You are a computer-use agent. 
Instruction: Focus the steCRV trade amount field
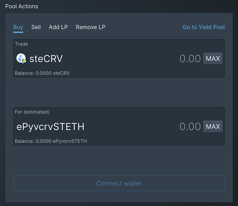[190, 58]
